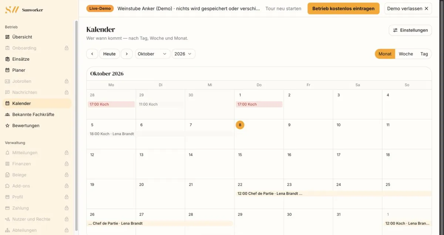Open the Oktober month dropdown
Viewport: 444px width, 235px height.
(152, 54)
